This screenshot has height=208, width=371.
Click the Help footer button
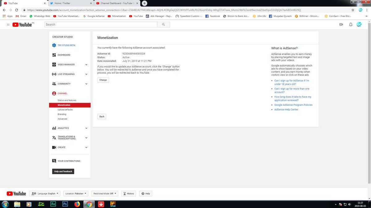(x=146, y=194)
